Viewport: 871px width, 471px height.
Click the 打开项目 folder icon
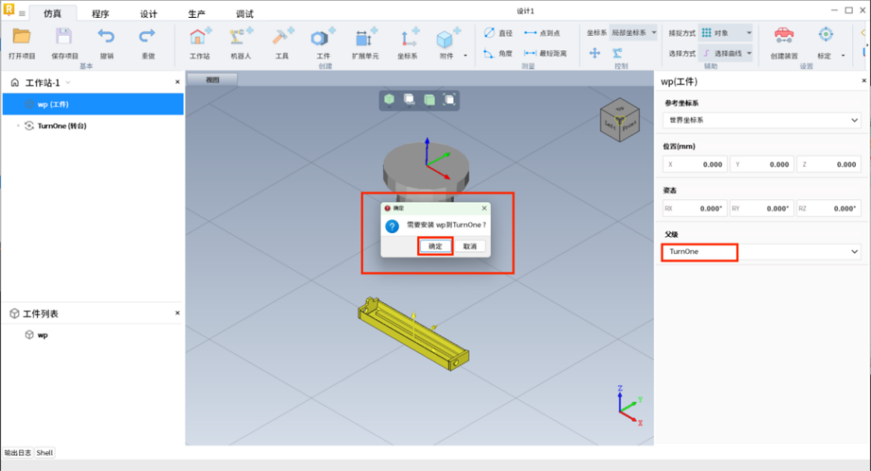[x=22, y=36]
